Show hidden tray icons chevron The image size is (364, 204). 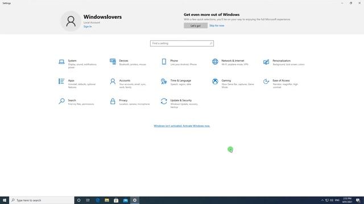322,200
